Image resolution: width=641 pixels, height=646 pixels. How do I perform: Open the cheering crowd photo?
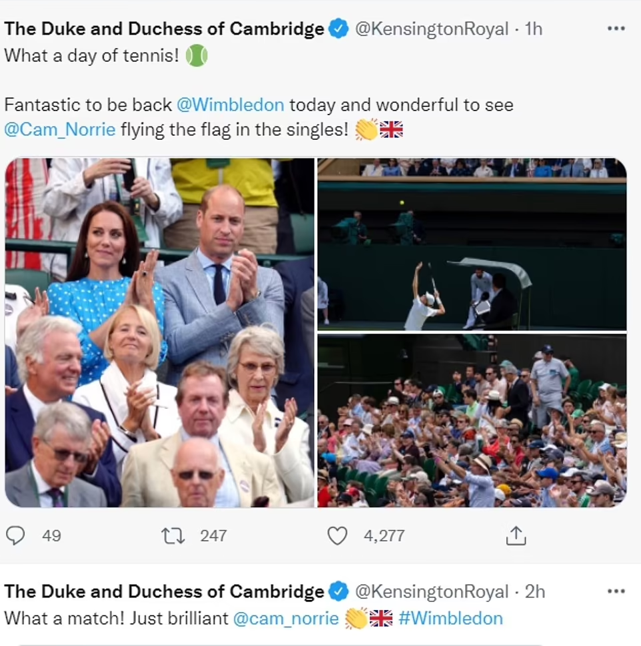click(472, 421)
